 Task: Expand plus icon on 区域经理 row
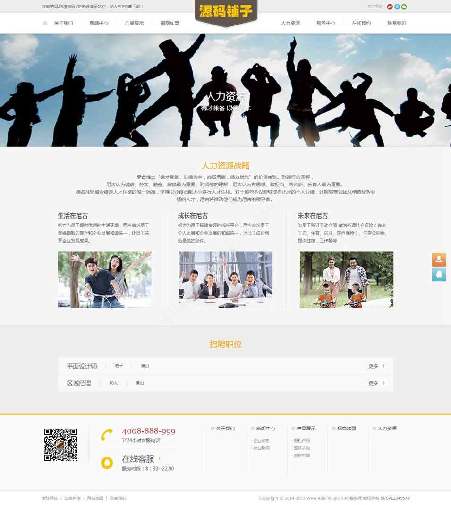click(x=383, y=383)
